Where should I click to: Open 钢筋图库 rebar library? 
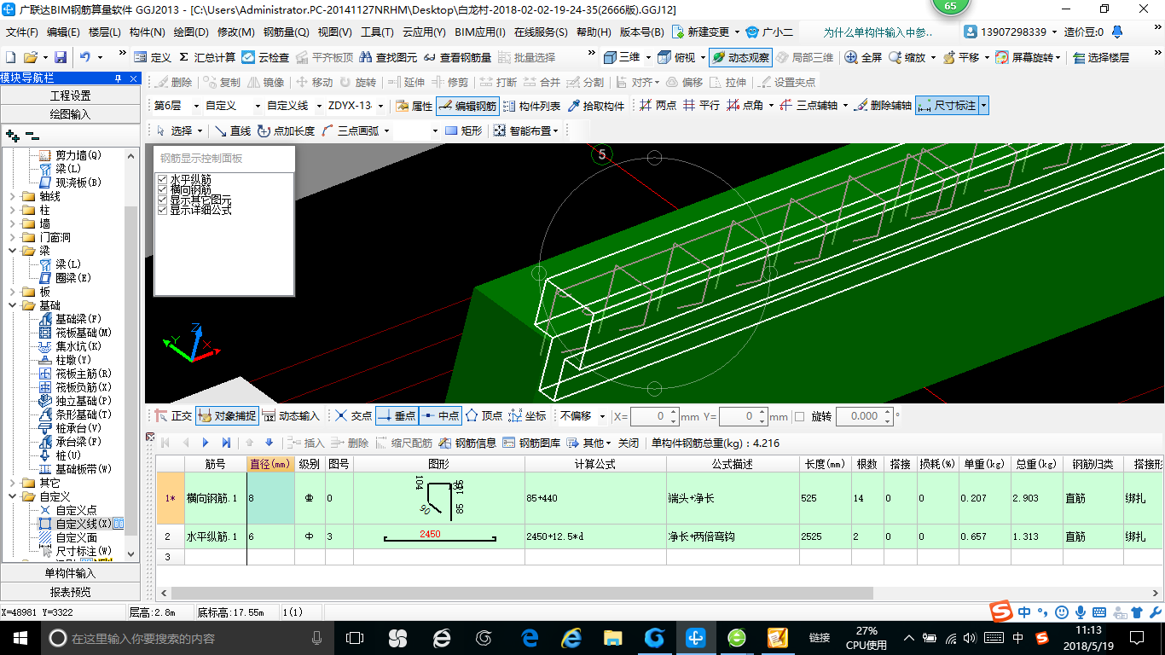(x=531, y=443)
